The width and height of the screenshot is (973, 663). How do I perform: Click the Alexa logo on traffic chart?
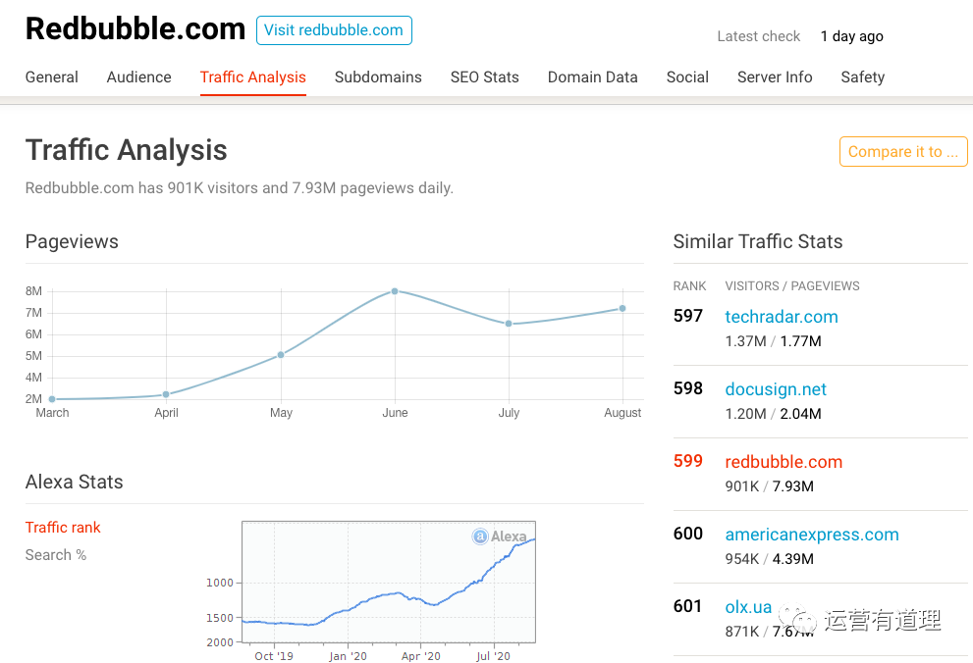(500, 535)
